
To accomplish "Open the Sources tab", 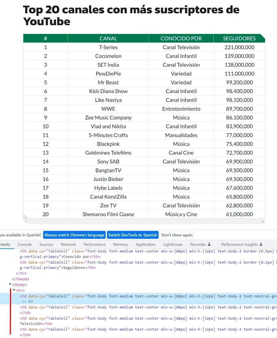I will tap(46, 244).
